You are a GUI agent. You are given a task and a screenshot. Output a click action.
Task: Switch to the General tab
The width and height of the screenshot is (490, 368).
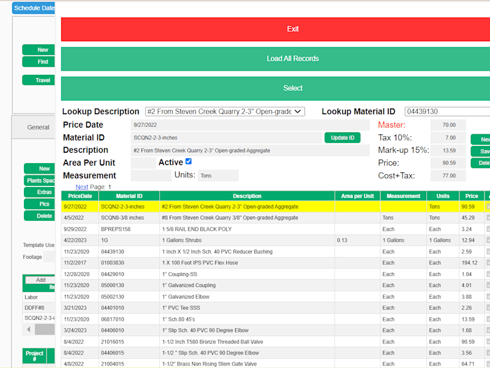pos(34,128)
